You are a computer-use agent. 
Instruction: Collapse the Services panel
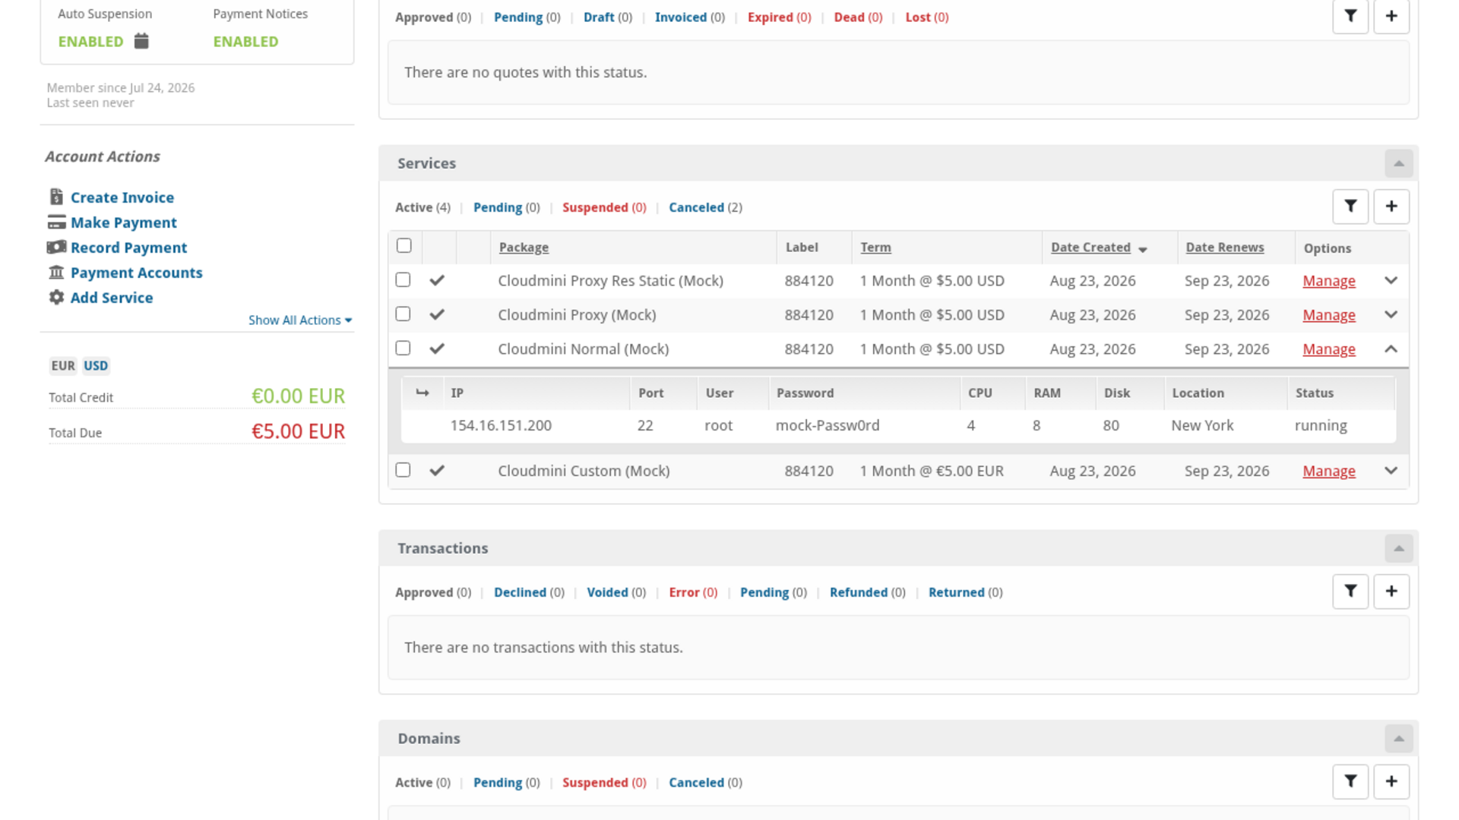[1399, 164]
